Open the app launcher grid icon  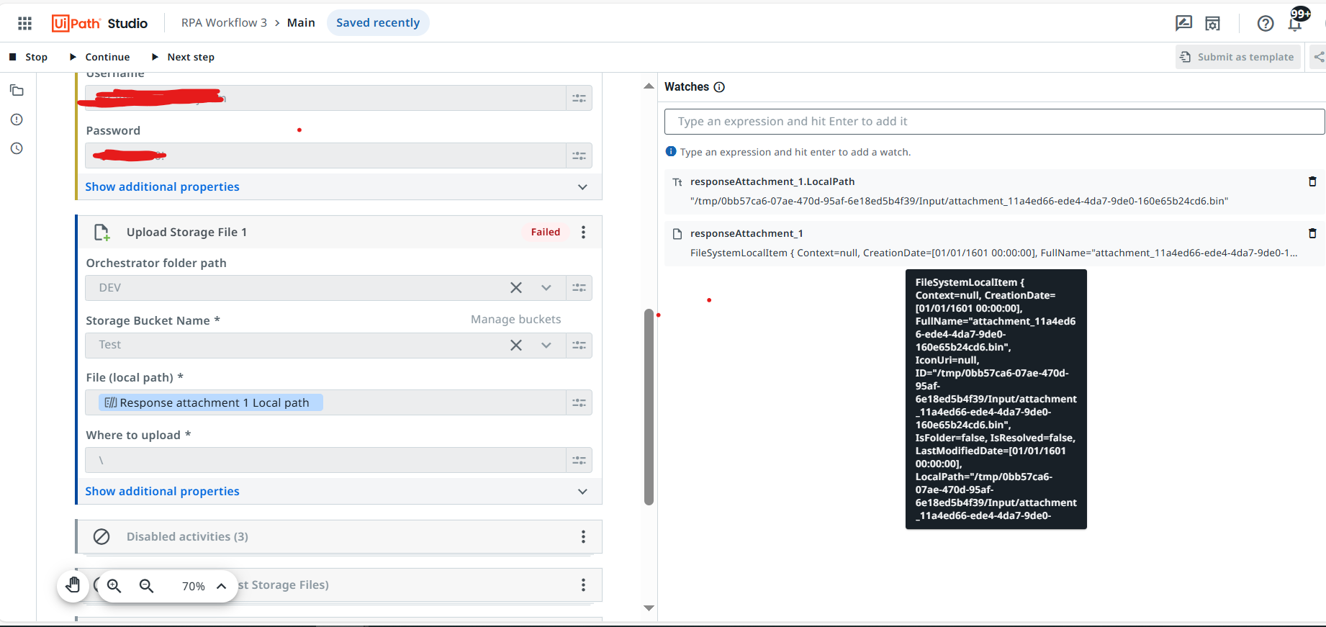(x=24, y=23)
